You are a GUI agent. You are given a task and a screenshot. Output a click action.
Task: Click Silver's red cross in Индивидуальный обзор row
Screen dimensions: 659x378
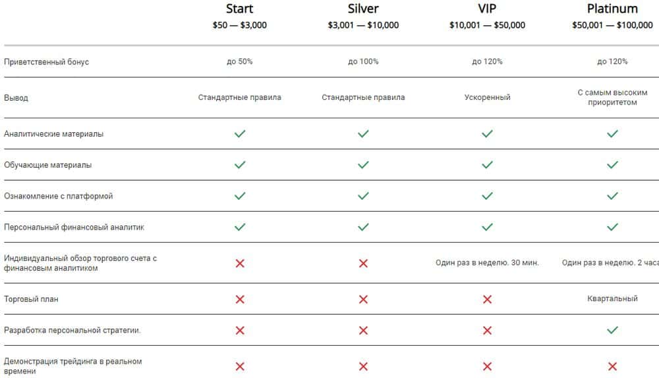click(x=363, y=263)
